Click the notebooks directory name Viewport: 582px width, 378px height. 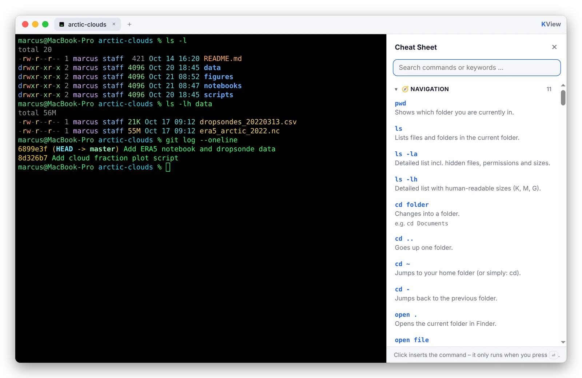tap(223, 86)
